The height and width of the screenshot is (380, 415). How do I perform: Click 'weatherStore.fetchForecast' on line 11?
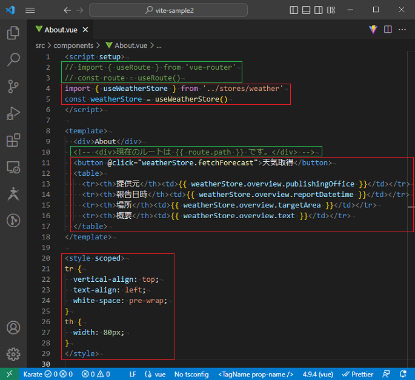point(198,162)
